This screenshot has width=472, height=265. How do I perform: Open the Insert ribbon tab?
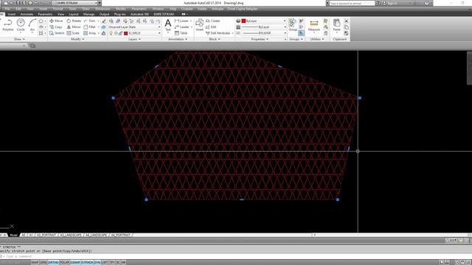tap(12, 14)
